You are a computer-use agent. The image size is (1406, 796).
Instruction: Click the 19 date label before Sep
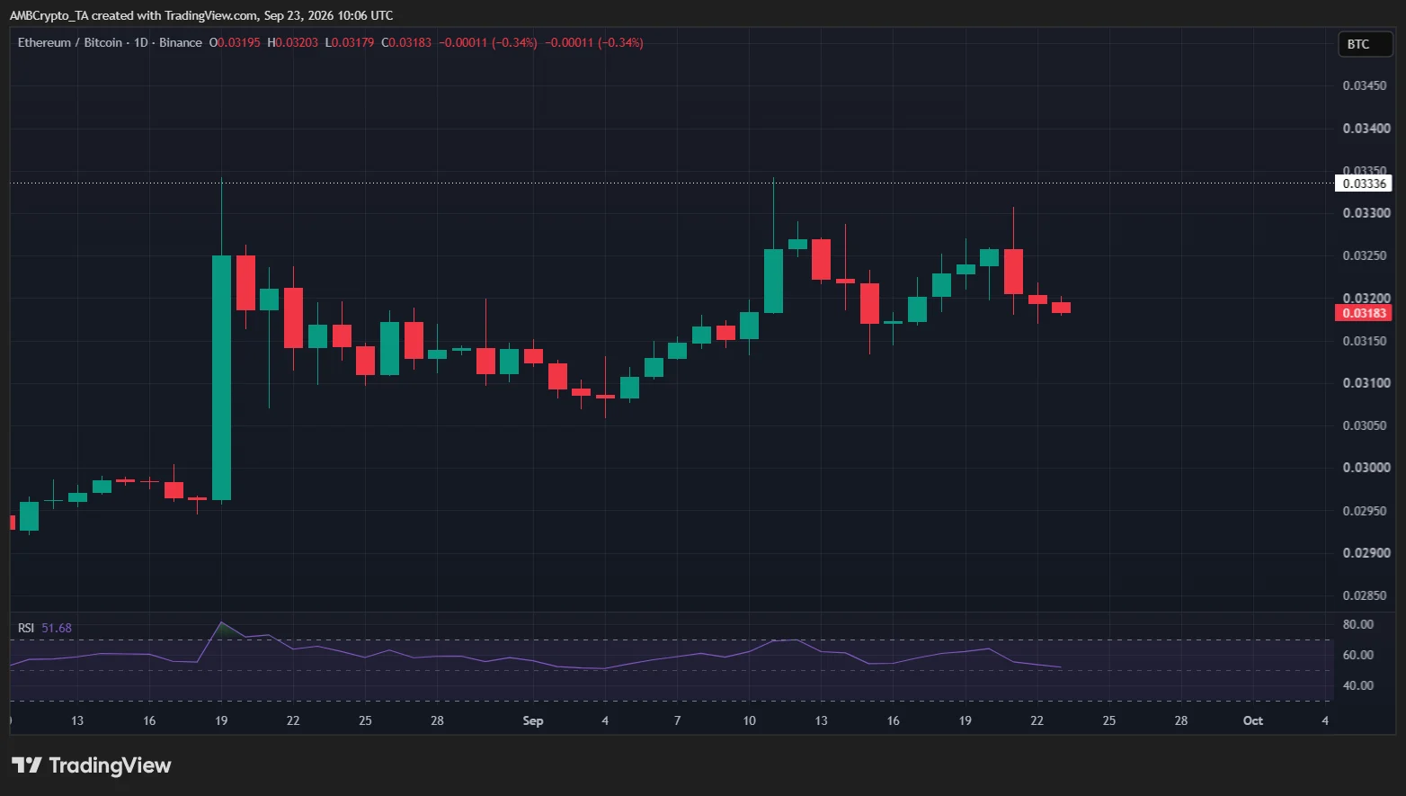click(221, 720)
